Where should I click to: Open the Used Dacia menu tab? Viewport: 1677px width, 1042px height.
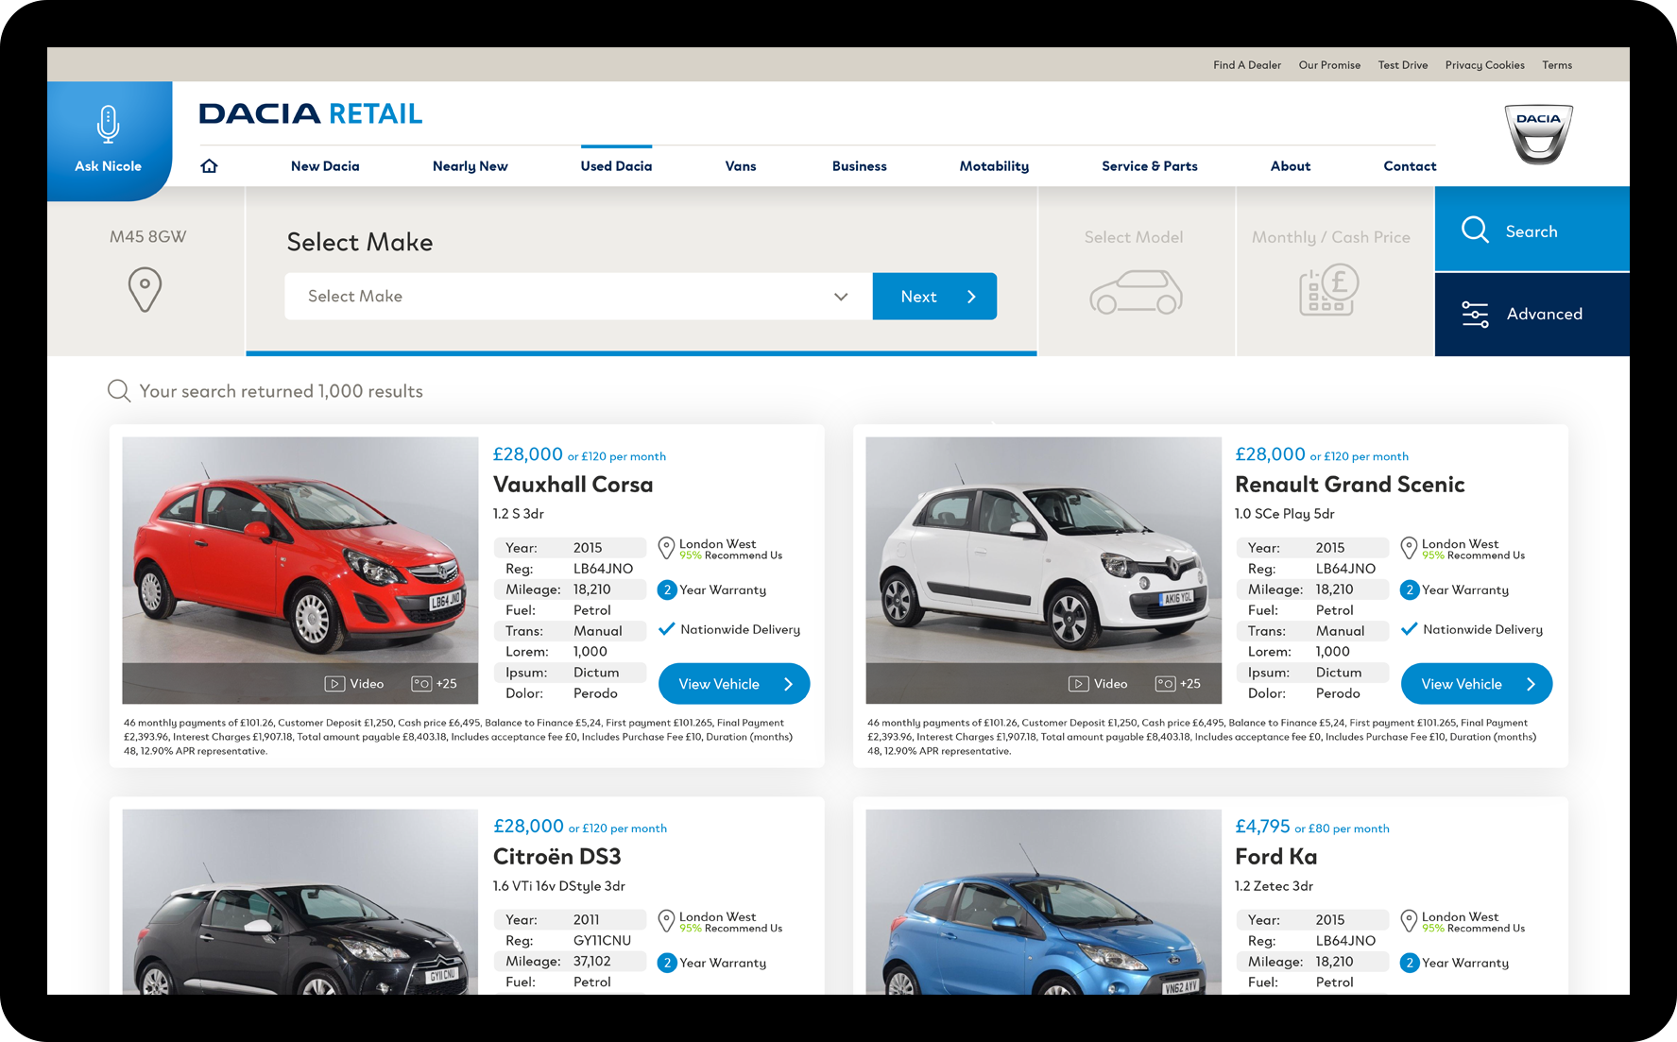click(616, 166)
